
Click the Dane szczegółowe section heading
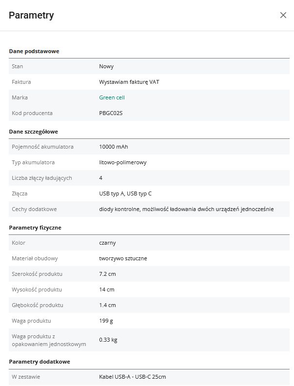[37, 131]
